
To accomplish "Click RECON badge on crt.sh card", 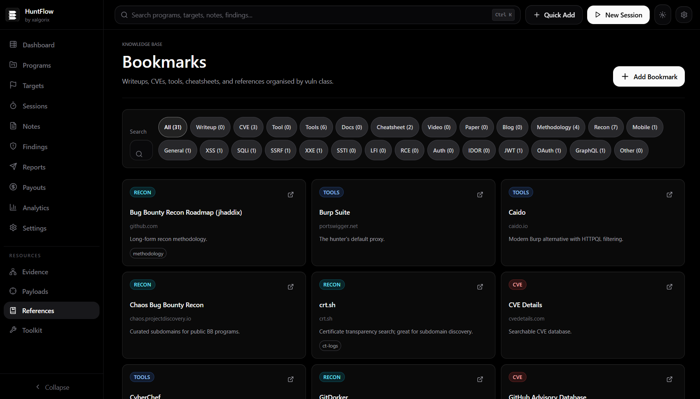I will pos(332,285).
